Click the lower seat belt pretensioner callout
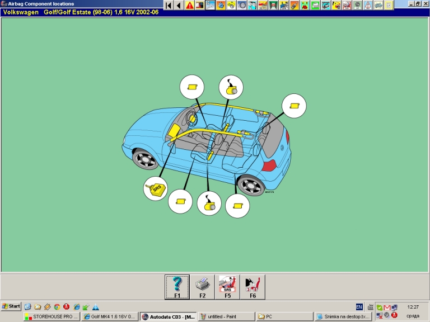 click(209, 203)
